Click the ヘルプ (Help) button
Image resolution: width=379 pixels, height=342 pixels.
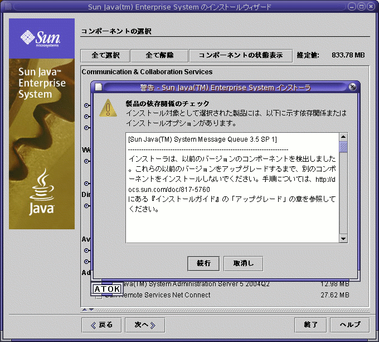point(350,325)
